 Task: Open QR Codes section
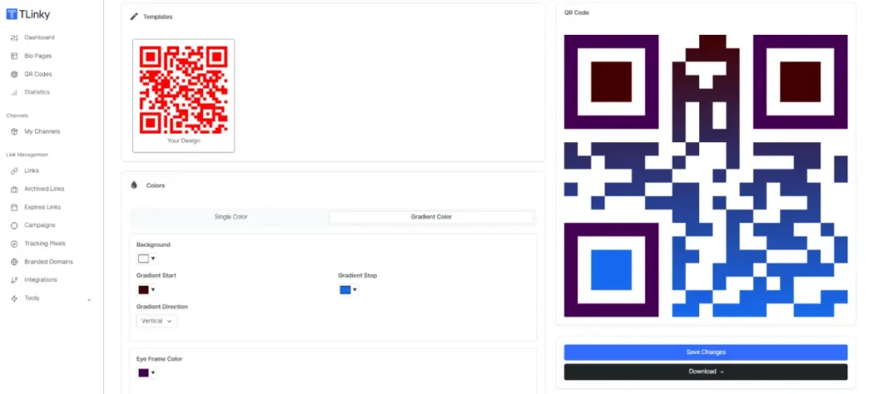click(38, 75)
